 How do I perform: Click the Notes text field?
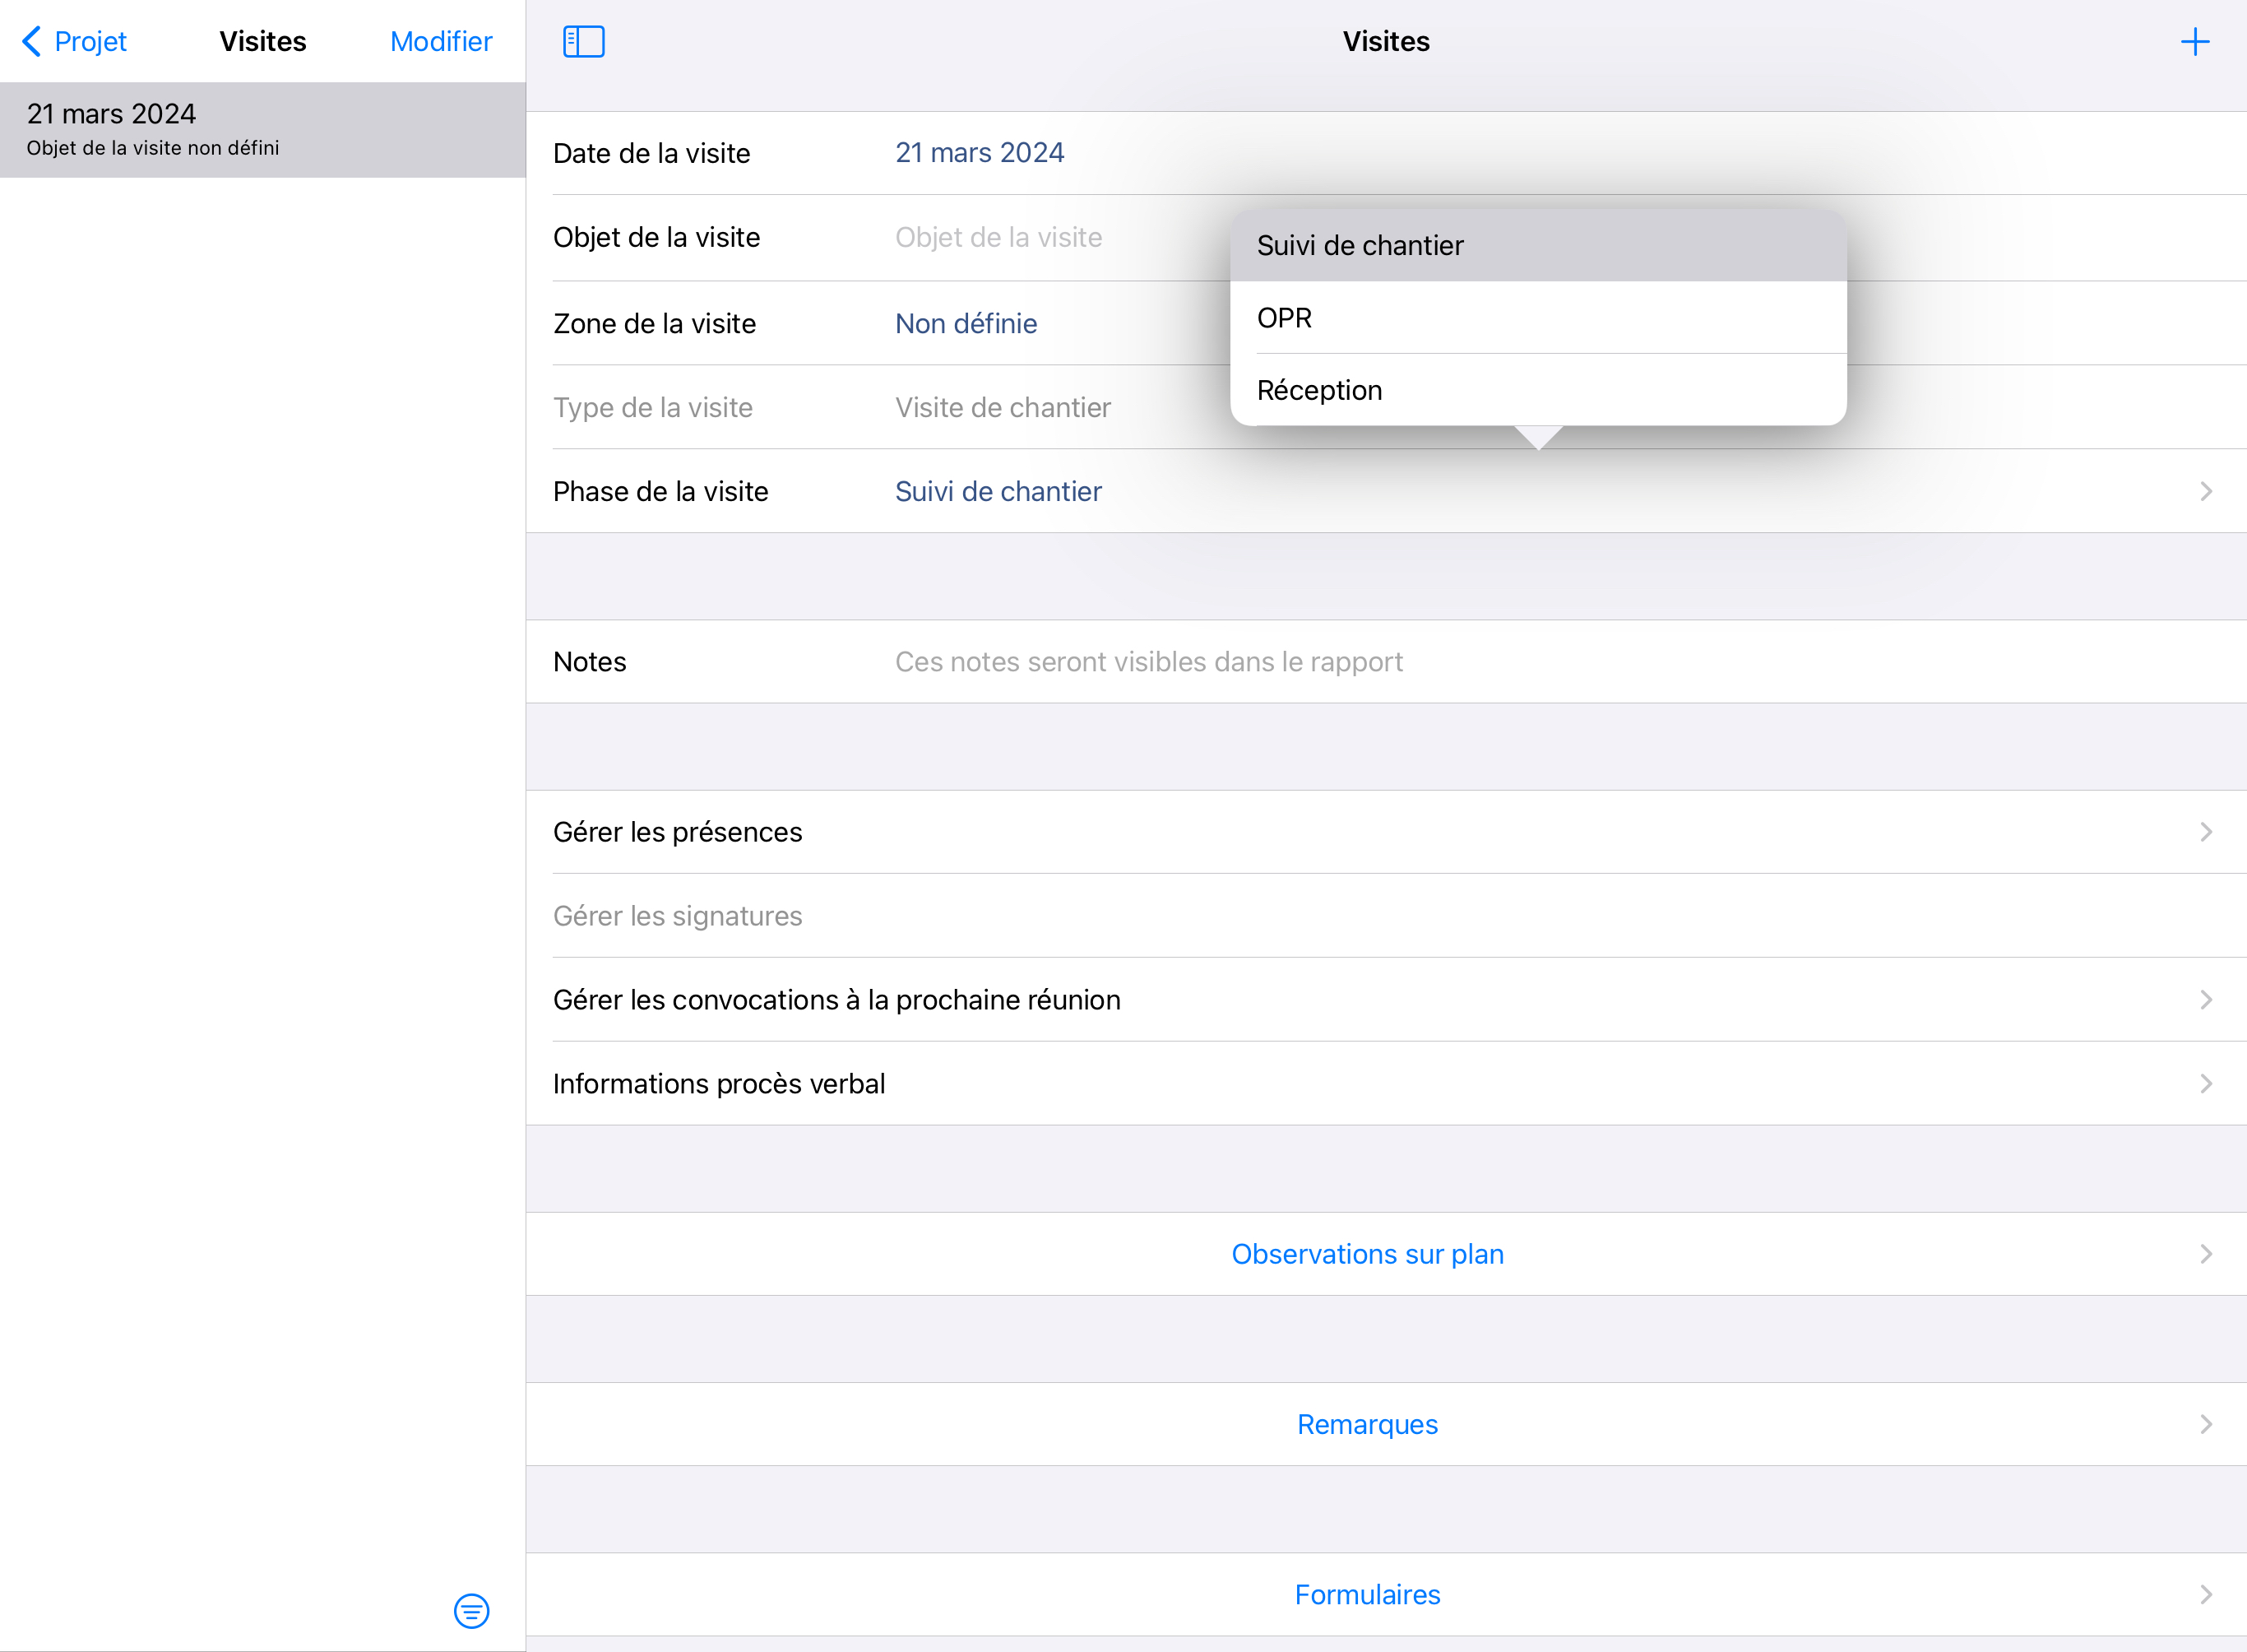coord(1150,662)
